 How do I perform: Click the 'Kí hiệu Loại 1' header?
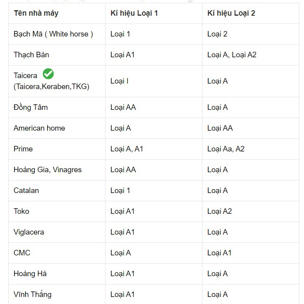134,13
